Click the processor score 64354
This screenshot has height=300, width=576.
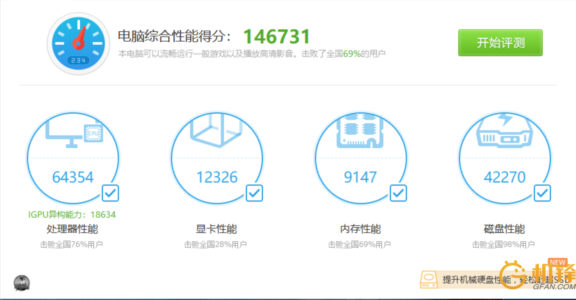(x=73, y=177)
